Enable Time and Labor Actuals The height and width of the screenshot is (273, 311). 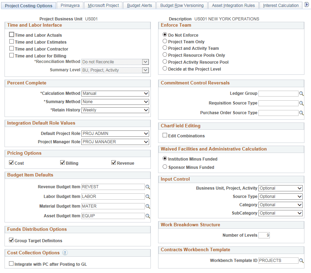[11, 35]
